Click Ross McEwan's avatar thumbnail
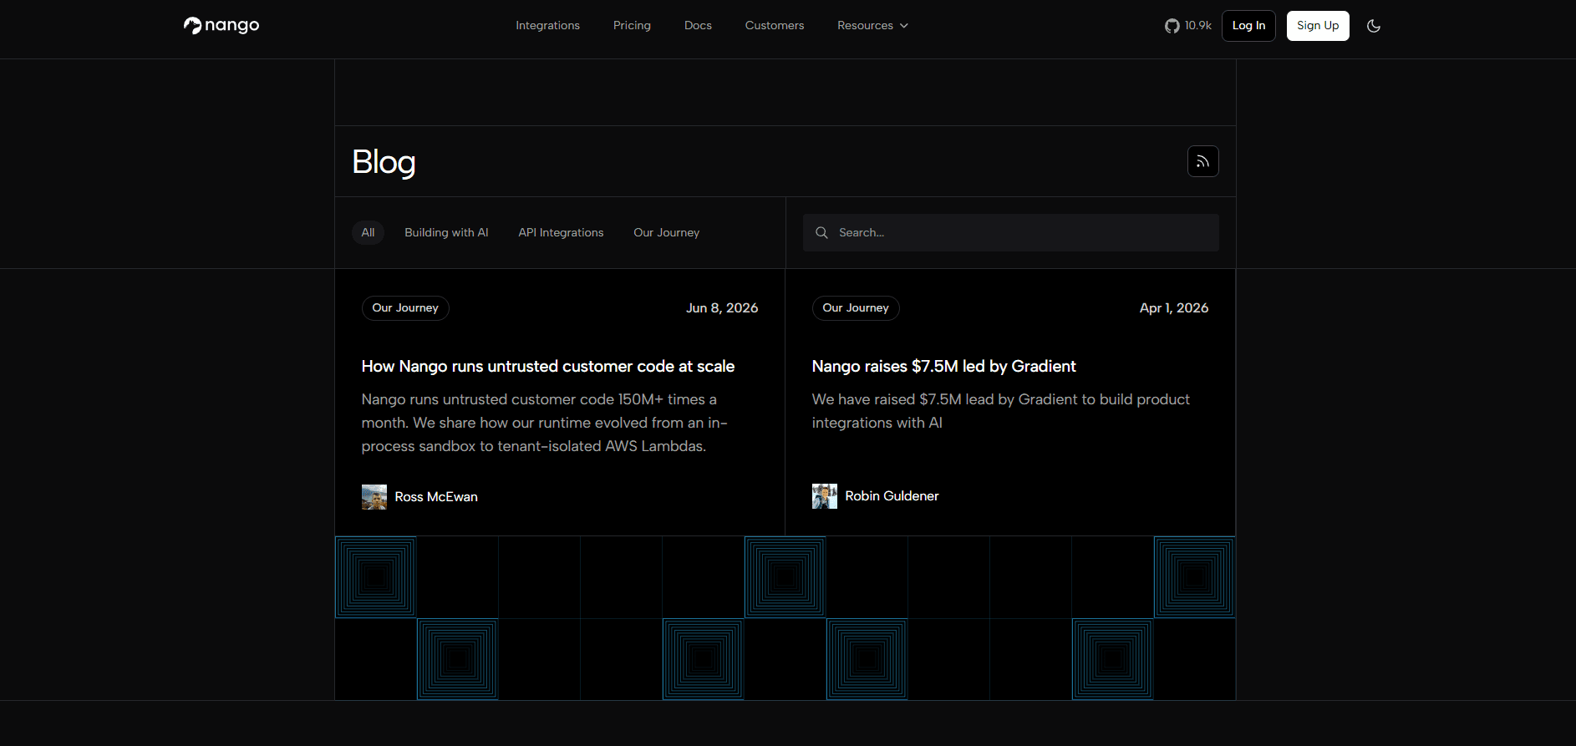Viewport: 1576px width, 746px height. (x=374, y=497)
